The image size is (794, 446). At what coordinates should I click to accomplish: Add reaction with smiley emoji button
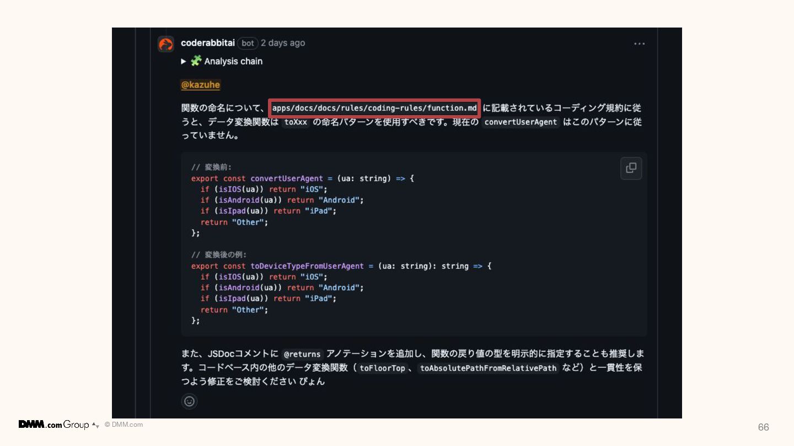pos(189,401)
